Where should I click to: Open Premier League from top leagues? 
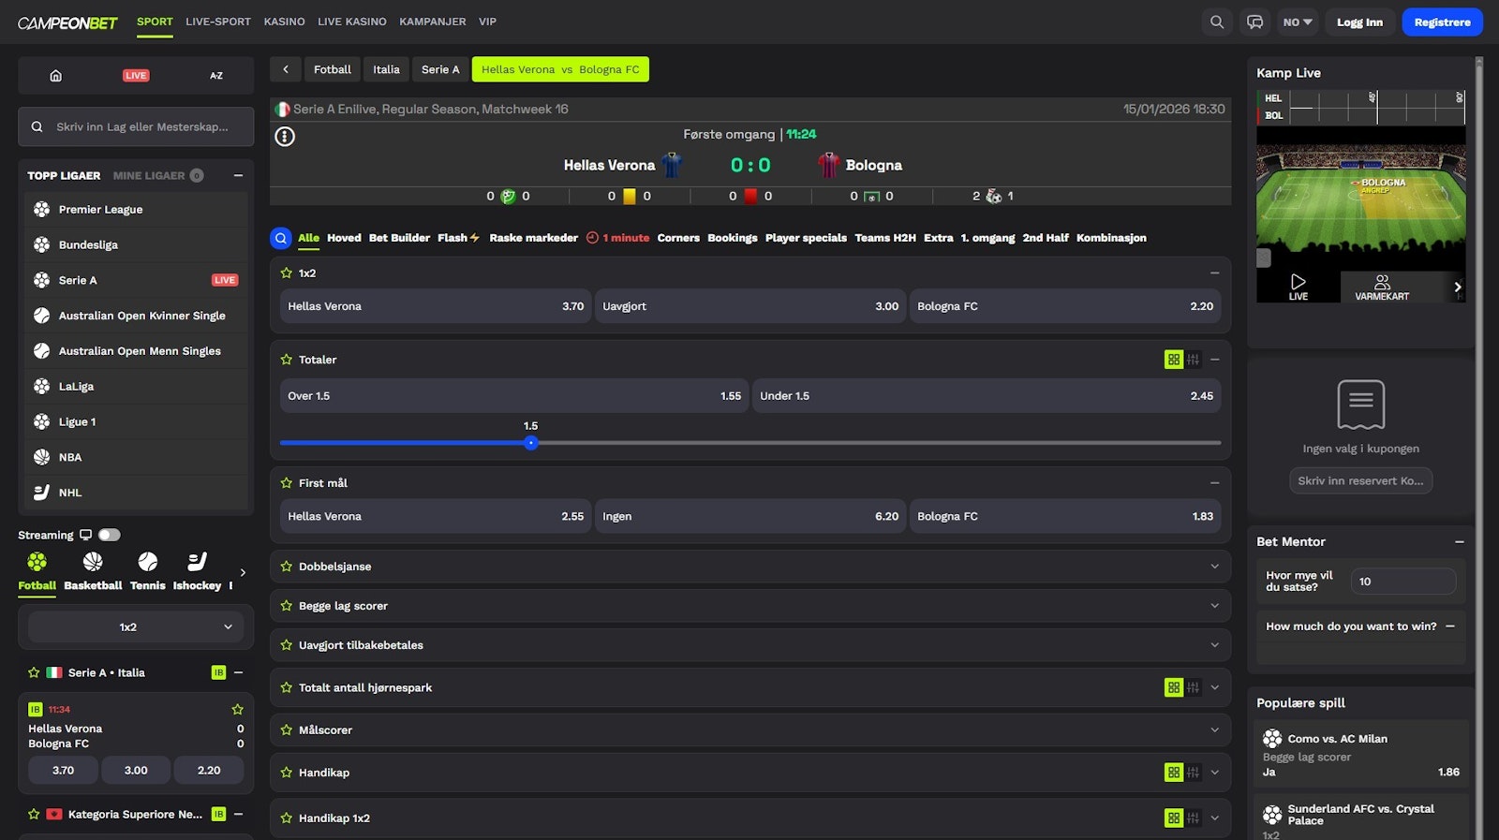(136, 210)
